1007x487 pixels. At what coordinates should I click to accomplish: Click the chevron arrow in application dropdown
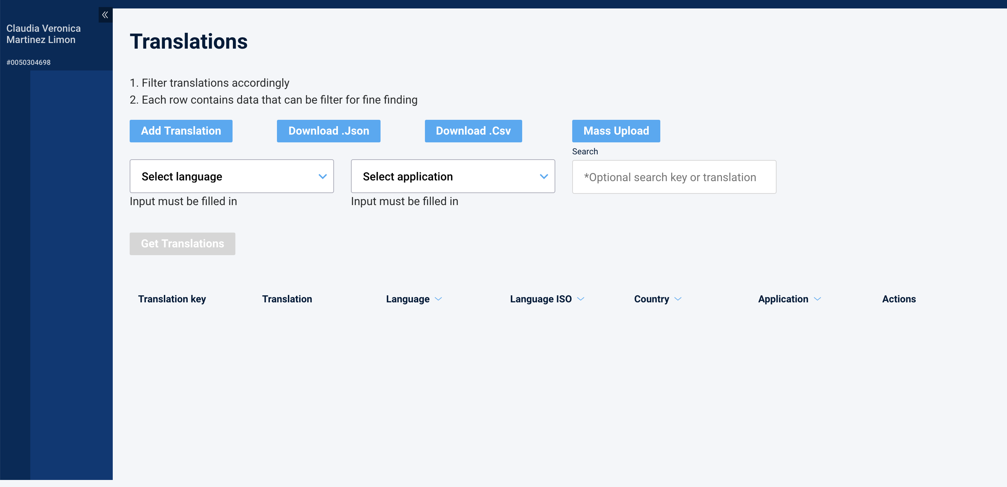pyautogui.click(x=543, y=176)
